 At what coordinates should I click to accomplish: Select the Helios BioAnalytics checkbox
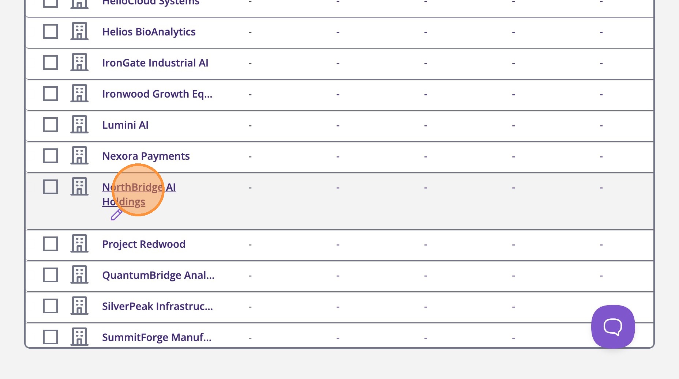[50, 31]
